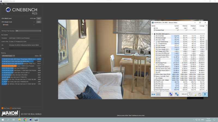Click the HWiNFO64 title bar app icon
Screen dimensions: 218x122
(x=153, y=23)
